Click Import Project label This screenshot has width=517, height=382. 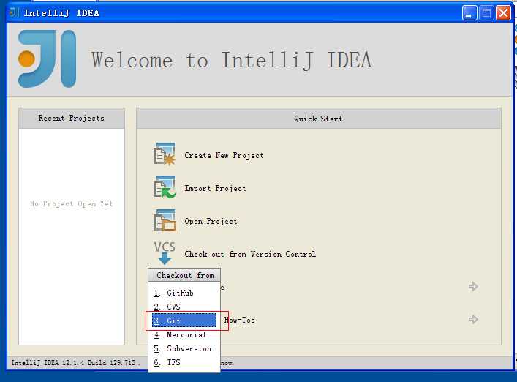coord(215,188)
